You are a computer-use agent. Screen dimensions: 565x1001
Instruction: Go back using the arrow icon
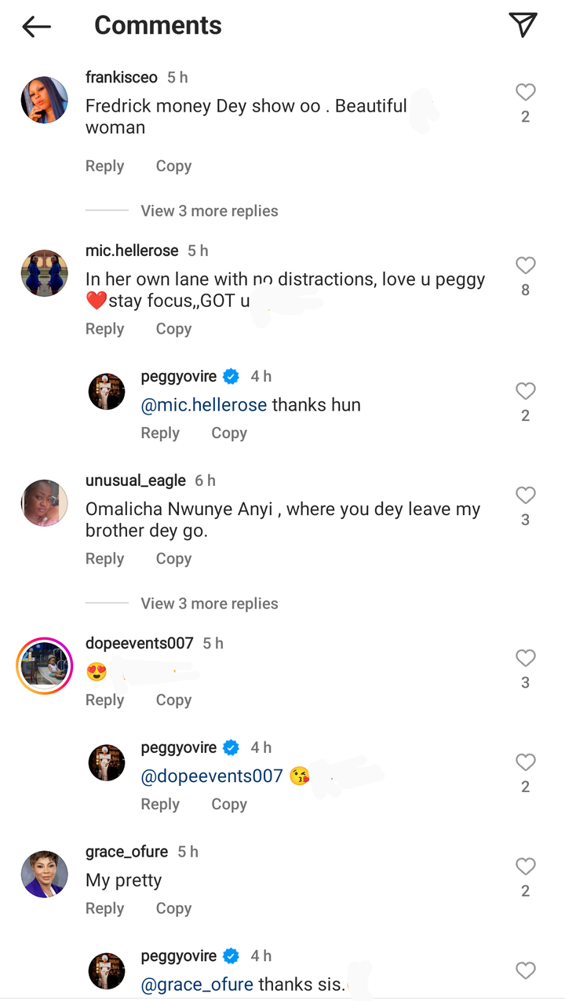pos(36,26)
